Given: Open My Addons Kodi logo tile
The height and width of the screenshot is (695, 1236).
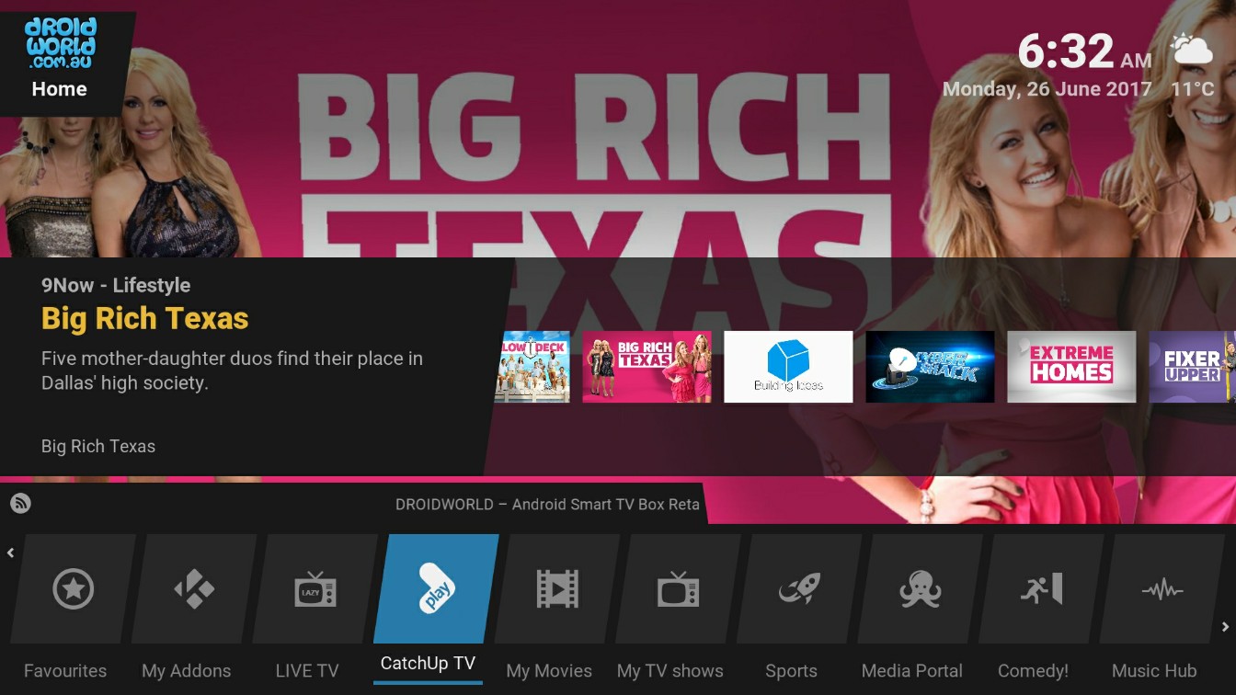Looking at the screenshot, I should coord(194,589).
